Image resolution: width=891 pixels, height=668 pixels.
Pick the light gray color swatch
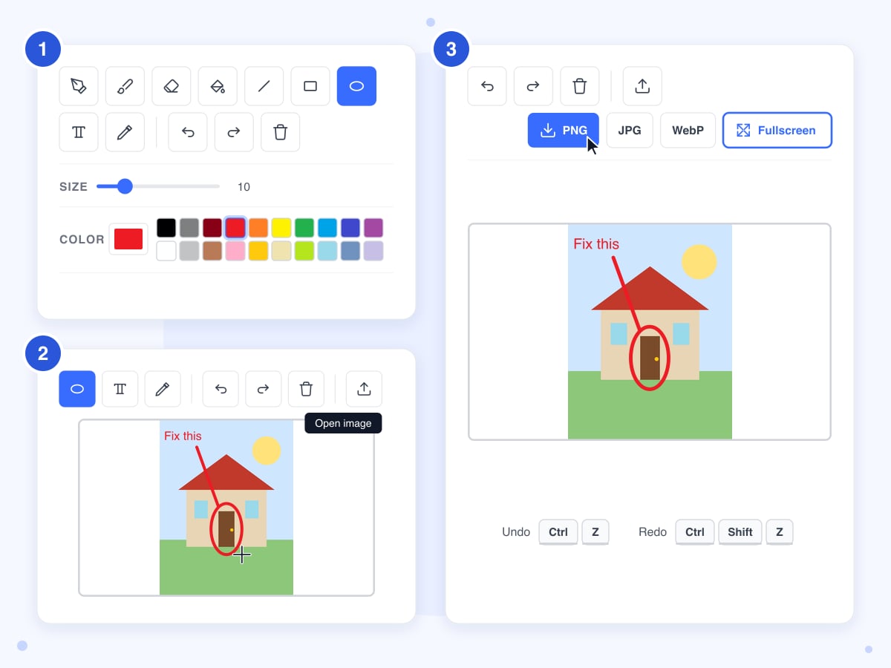point(189,251)
